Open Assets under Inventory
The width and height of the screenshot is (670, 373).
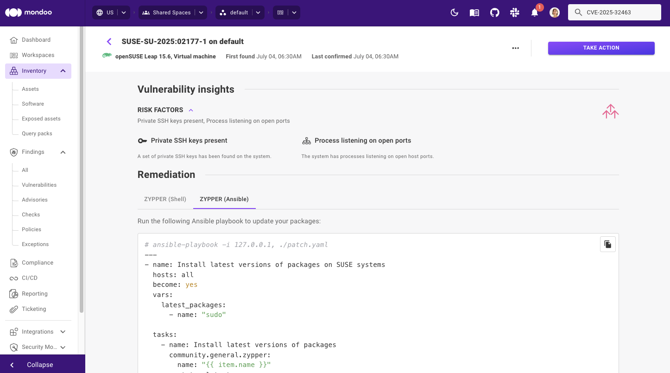pos(30,89)
